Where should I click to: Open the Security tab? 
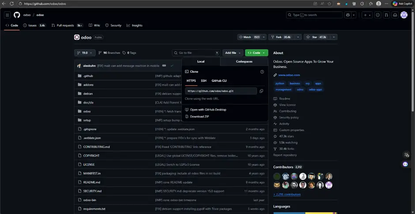113,26
